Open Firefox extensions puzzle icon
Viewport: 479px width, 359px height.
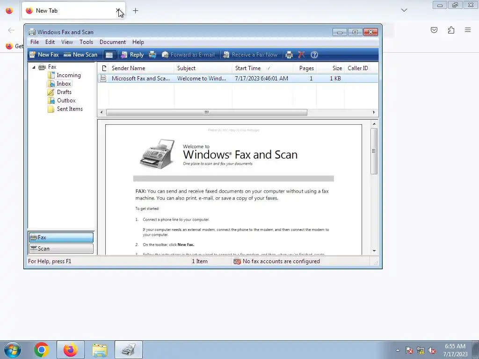click(x=451, y=30)
